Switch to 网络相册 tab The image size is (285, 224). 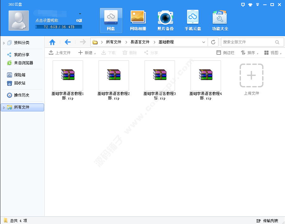click(138, 21)
